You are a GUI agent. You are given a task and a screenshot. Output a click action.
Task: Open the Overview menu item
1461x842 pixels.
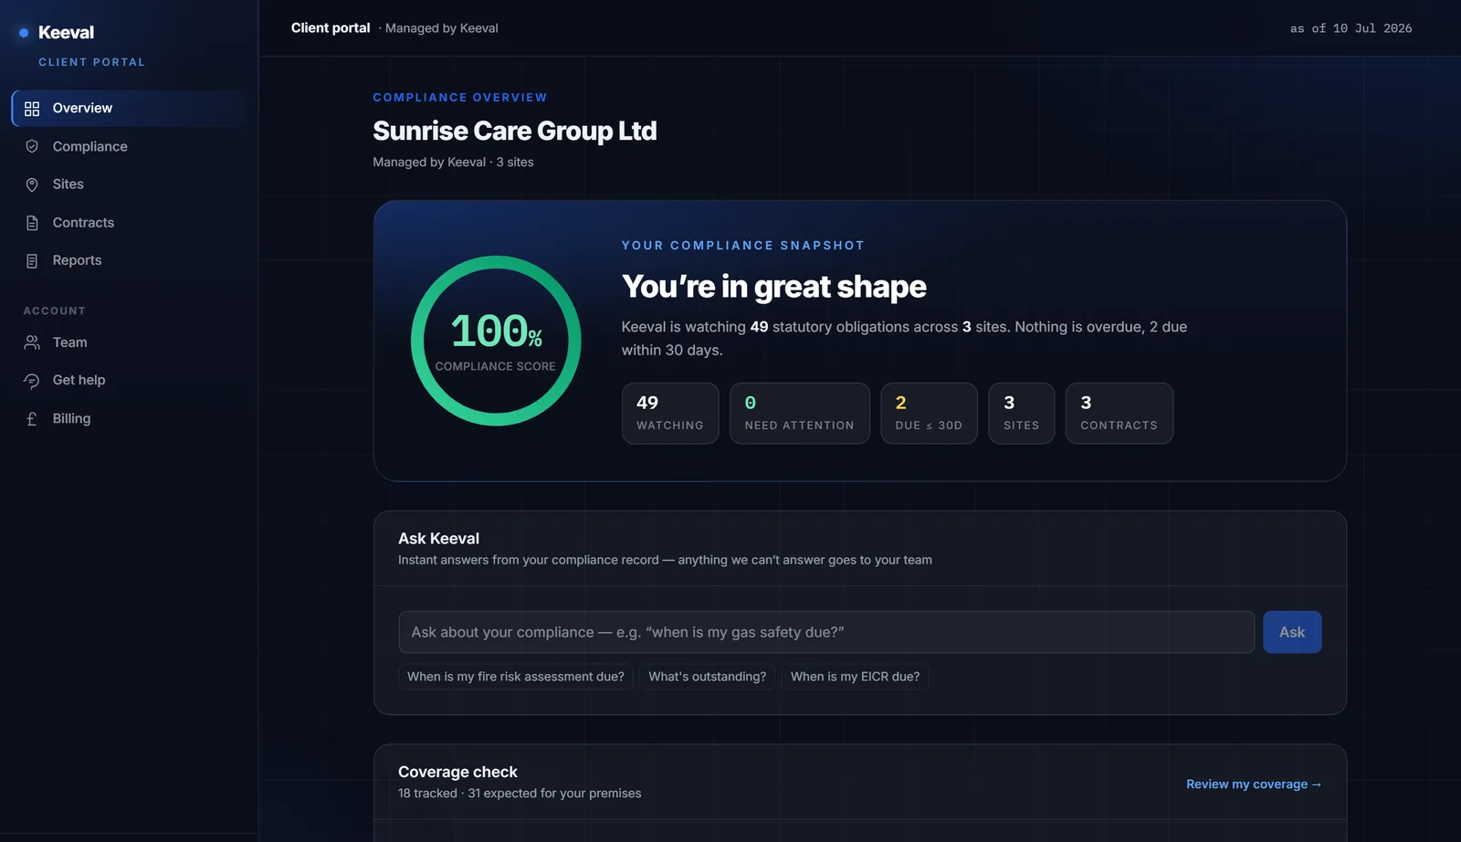tap(130, 109)
